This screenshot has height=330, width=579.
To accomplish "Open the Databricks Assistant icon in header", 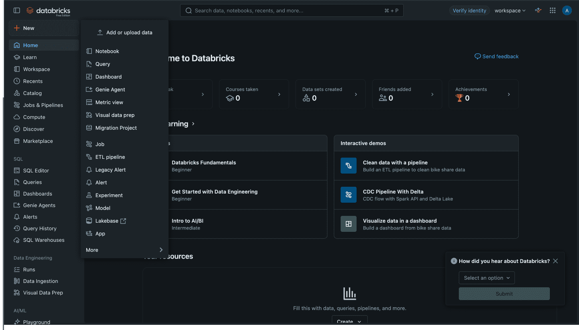I will pos(538,10).
